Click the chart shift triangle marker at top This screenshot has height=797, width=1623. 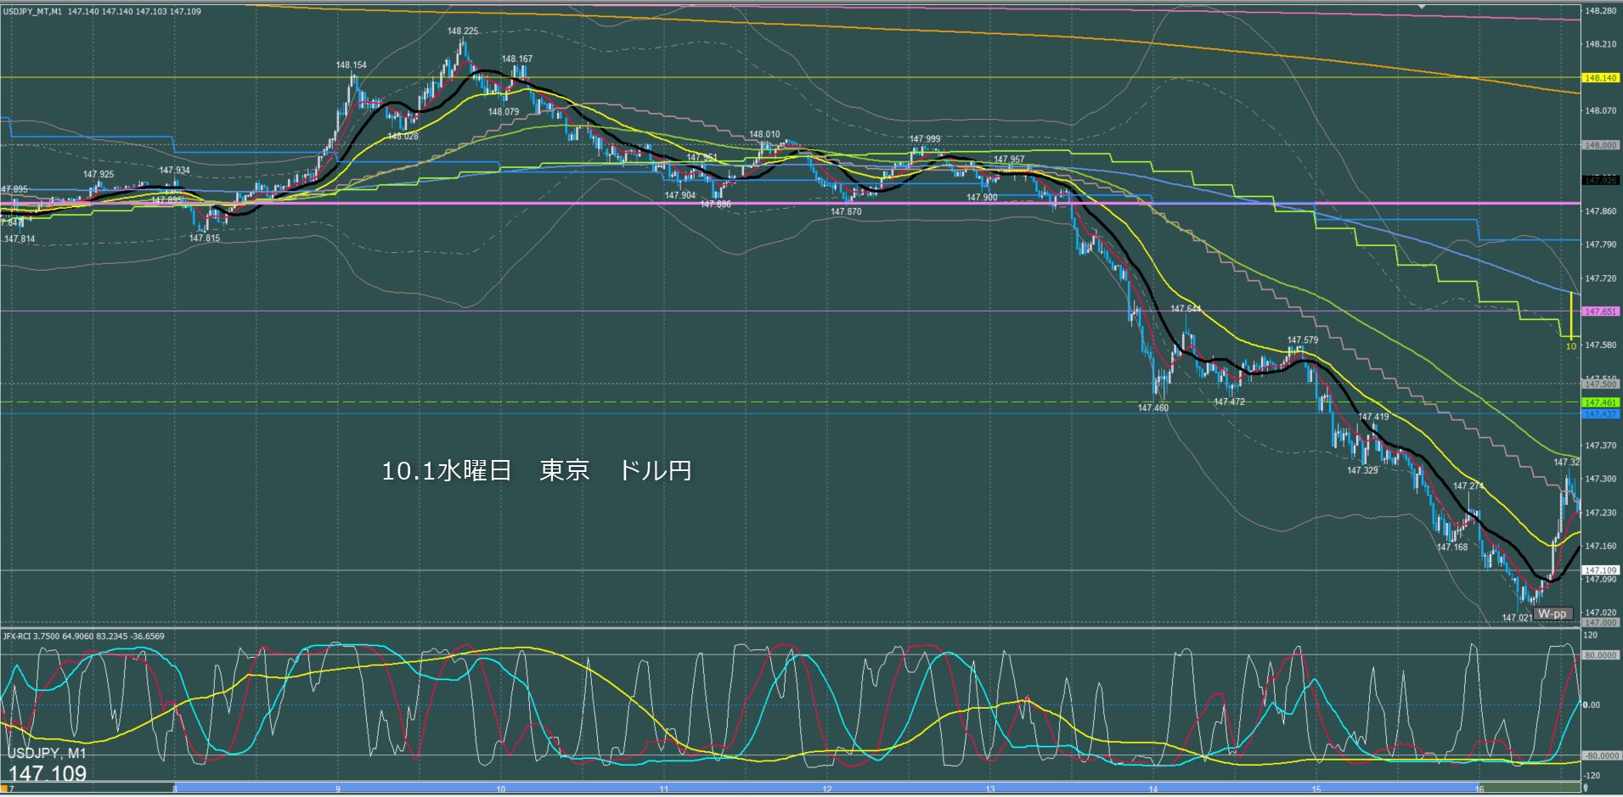pyautogui.click(x=1423, y=6)
